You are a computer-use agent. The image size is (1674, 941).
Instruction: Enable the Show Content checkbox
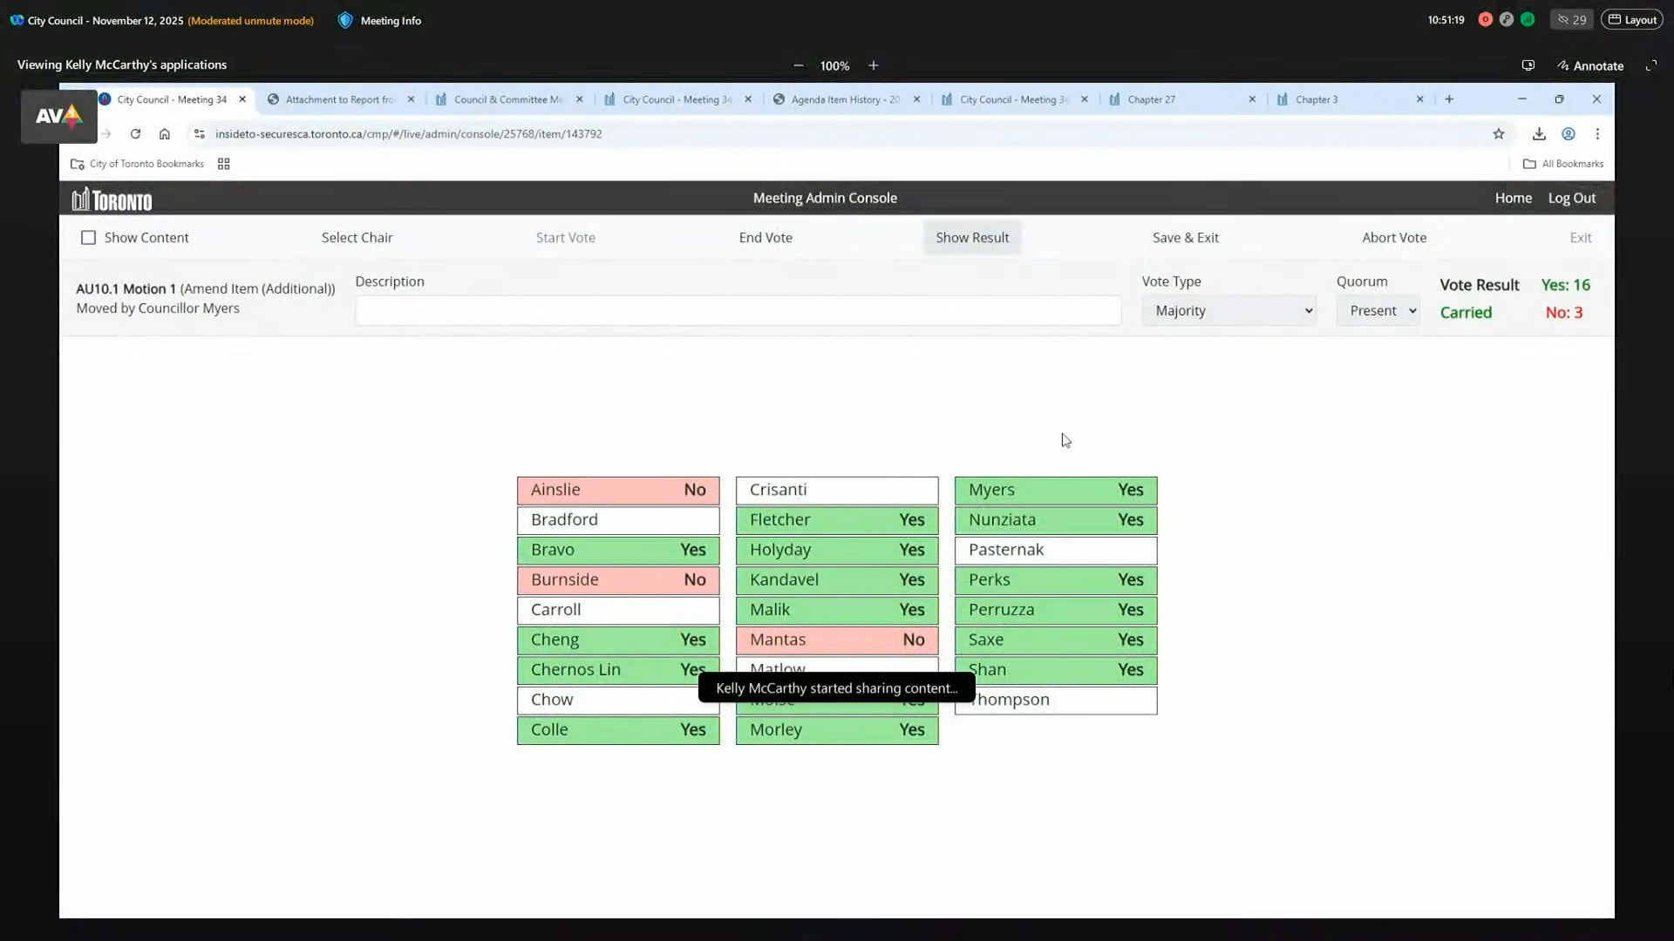pyautogui.click(x=88, y=238)
